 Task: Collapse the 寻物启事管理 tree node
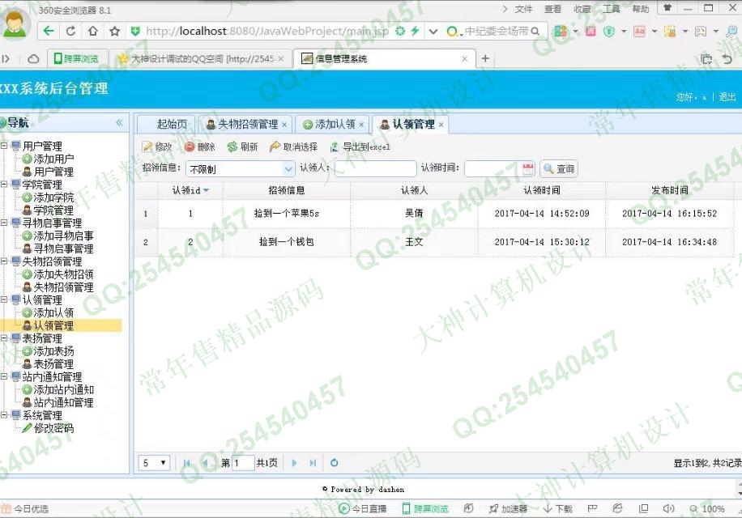tap(4, 223)
